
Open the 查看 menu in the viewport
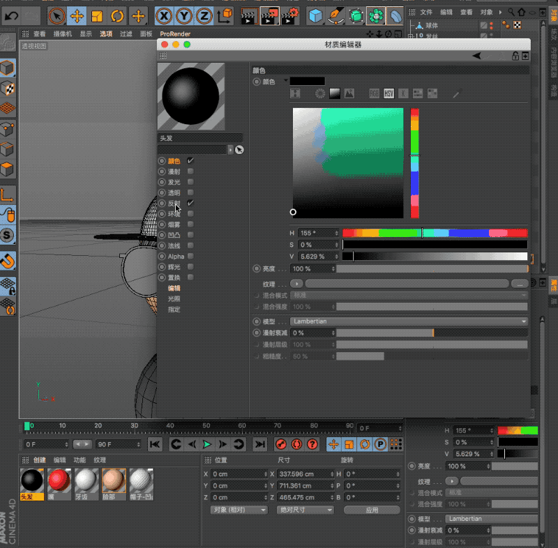point(40,33)
